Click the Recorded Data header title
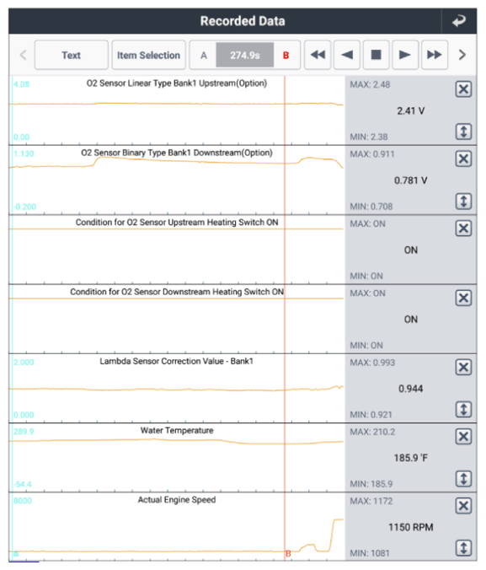Image resolution: width=486 pixels, height=570 pixels. (243, 21)
